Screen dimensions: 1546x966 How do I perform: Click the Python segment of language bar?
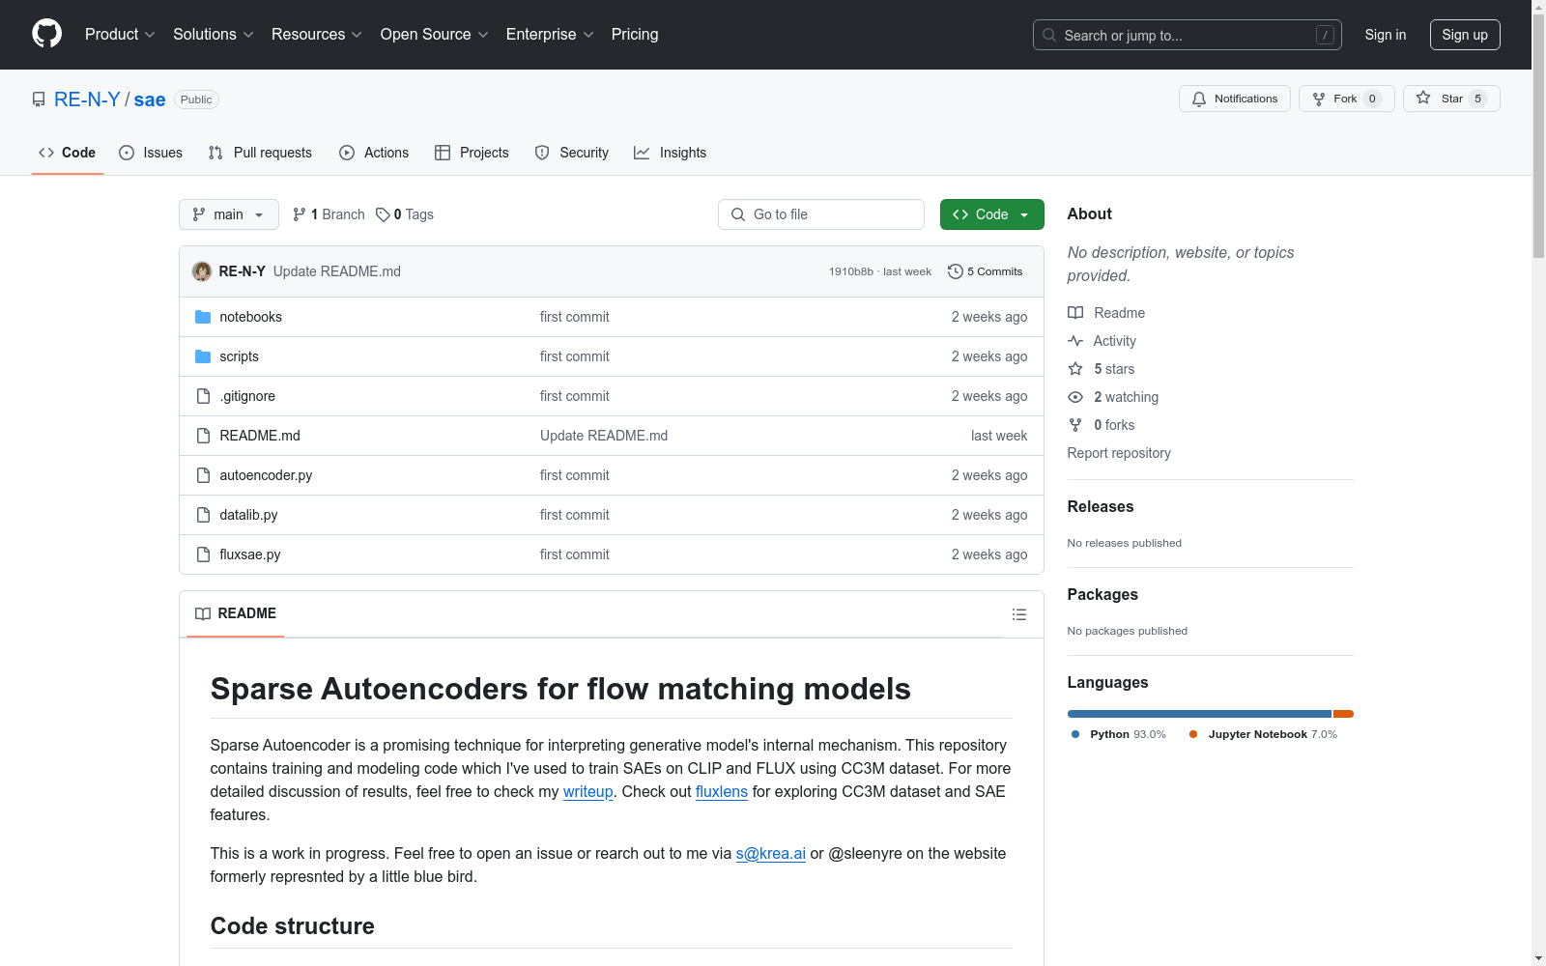1199,714
